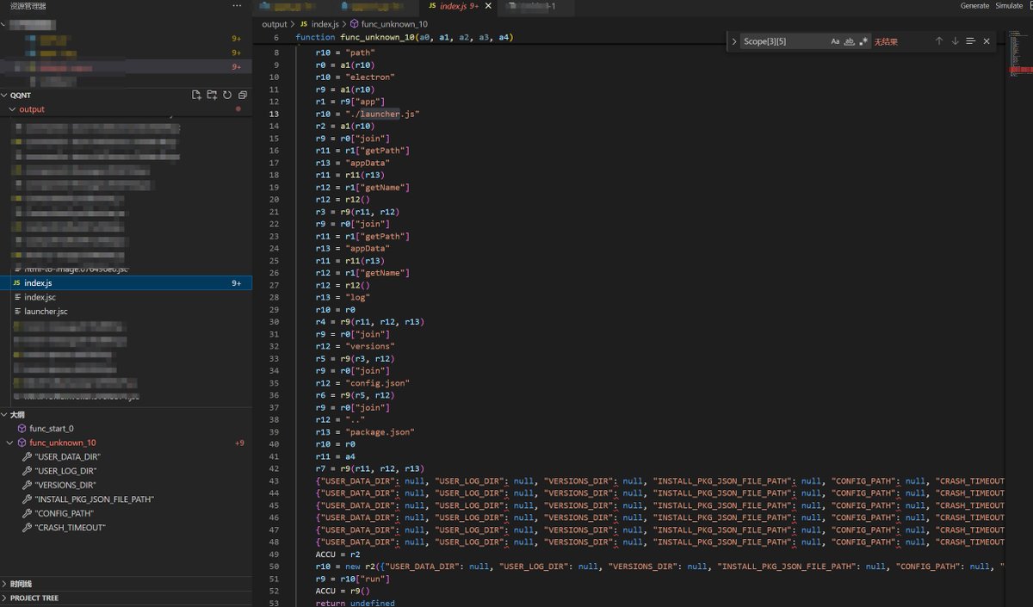1033x607 pixels.
Task: Click the +9 badge on func_unknown_10
Action: tap(239, 443)
